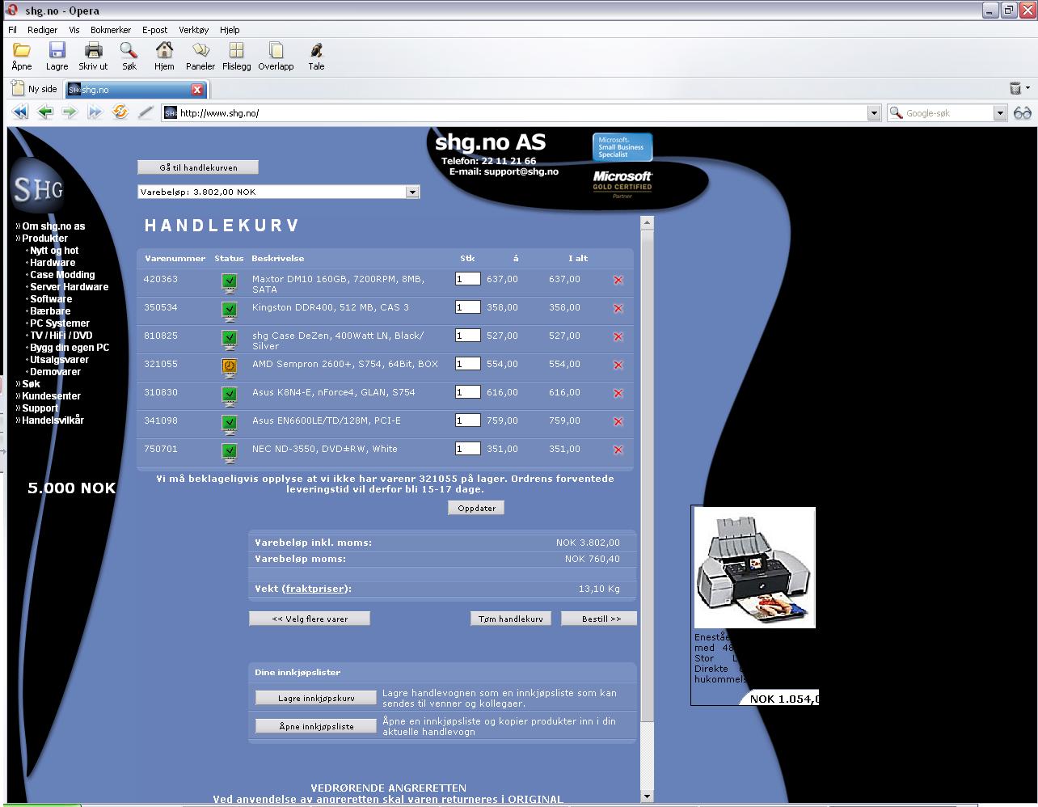Open the Hjelp menu

[x=230, y=30]
